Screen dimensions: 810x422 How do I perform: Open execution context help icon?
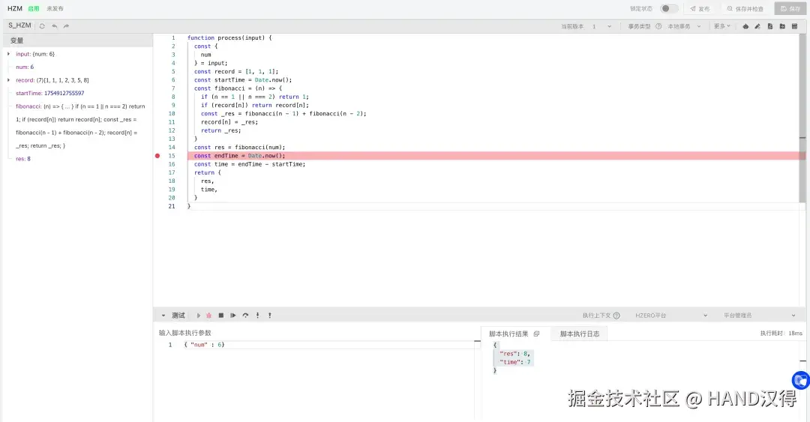616,316
